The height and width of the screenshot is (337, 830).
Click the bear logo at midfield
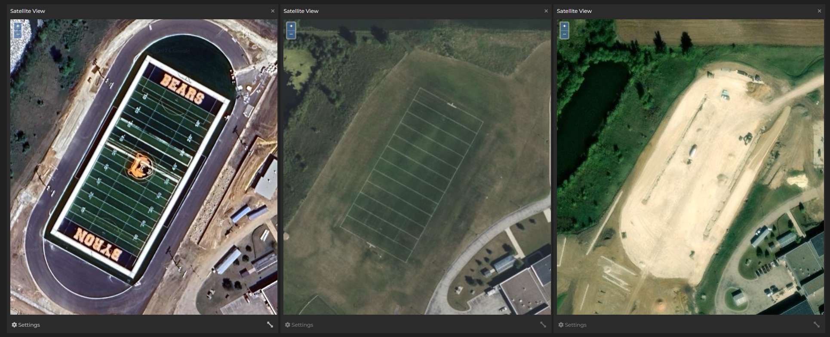(140, 166)
